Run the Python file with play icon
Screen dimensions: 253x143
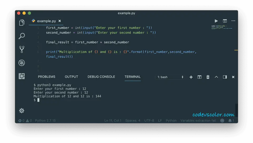216,21
